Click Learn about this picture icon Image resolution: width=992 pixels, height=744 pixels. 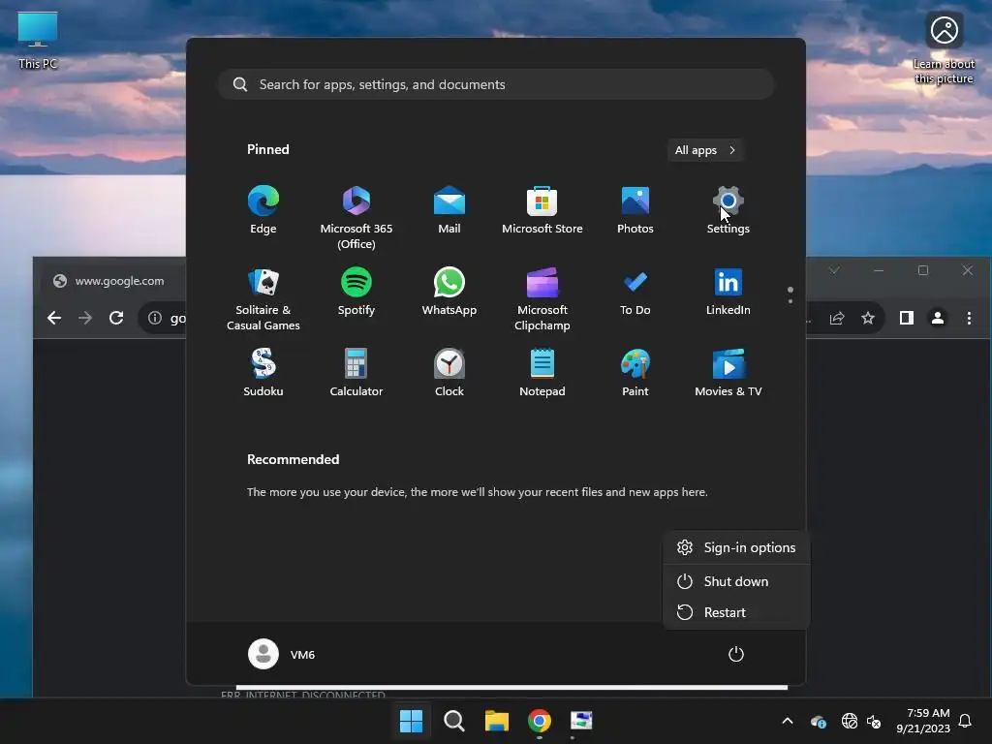[x=944, y=48]
